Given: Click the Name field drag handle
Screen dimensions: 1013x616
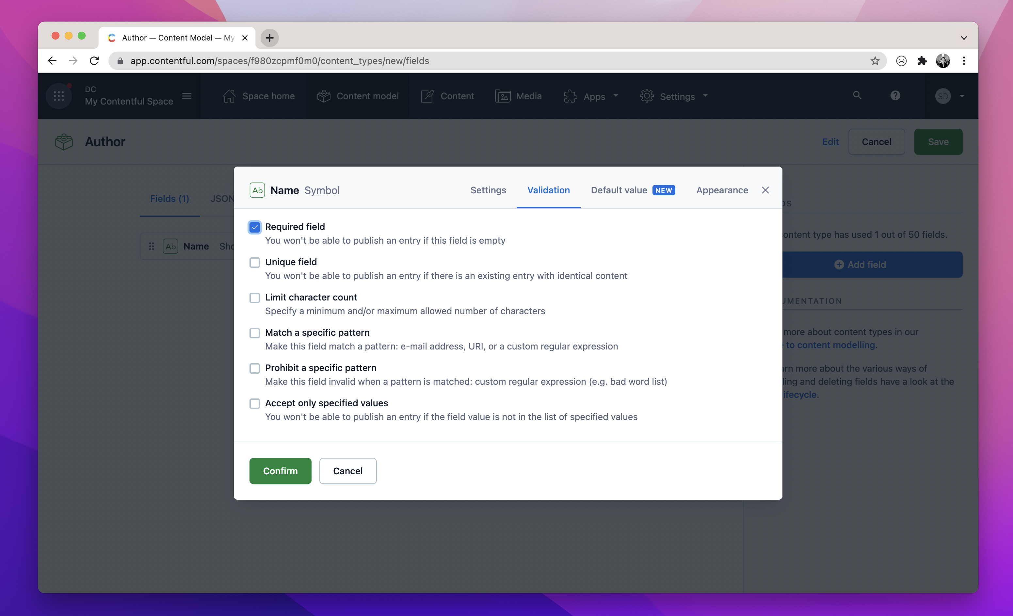Looking at the screenshot, I should click(x=151, y=246).
